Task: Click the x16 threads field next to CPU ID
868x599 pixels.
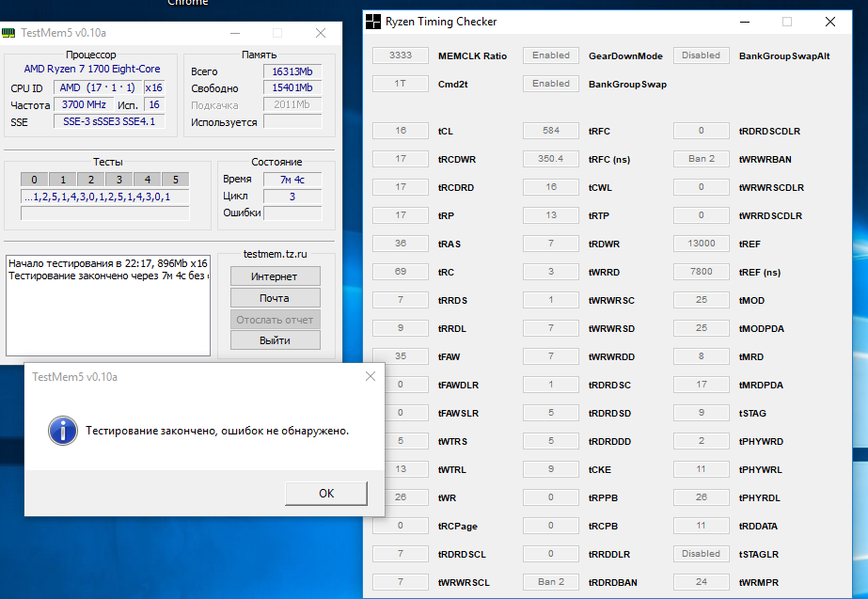Action: (154, 87)
